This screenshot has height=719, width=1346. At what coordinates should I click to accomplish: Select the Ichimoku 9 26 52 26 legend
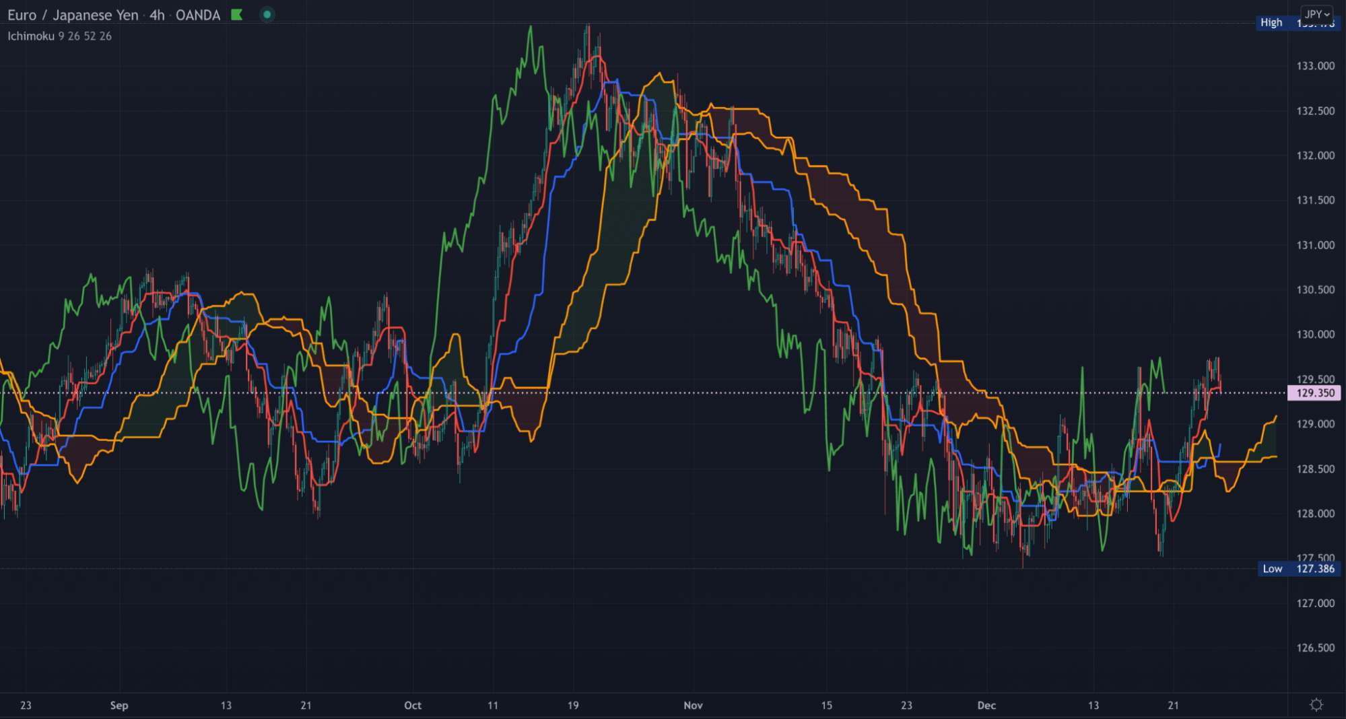pyautogui.click(x=60, y=36)
